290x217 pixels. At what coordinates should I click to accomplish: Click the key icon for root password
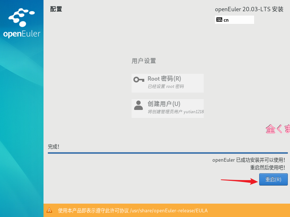[139, 80]
